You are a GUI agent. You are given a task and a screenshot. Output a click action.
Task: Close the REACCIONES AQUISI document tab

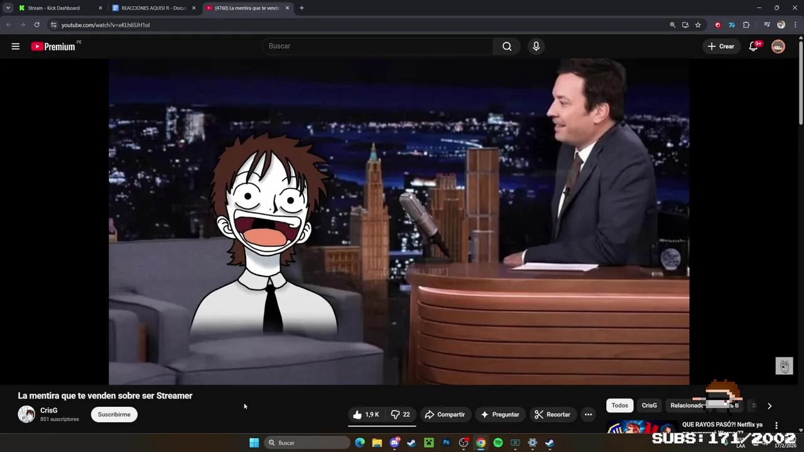click(193, 8)
